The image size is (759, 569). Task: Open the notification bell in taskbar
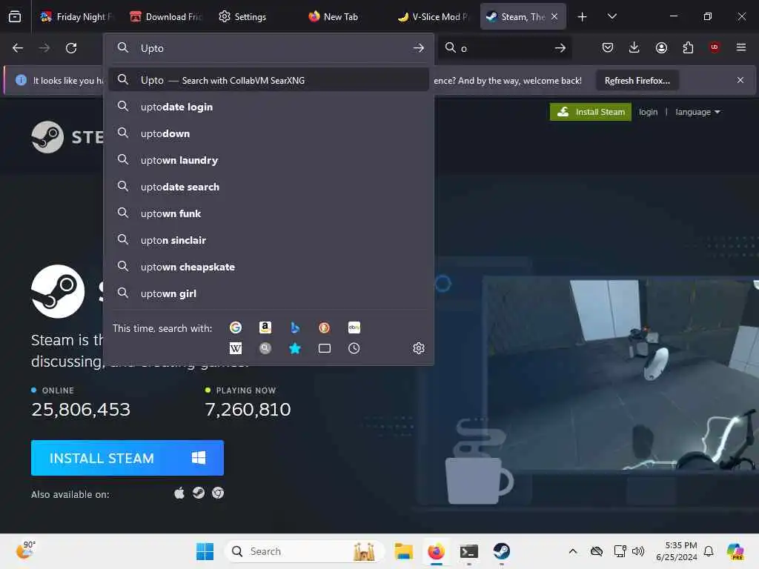point(709,551)
